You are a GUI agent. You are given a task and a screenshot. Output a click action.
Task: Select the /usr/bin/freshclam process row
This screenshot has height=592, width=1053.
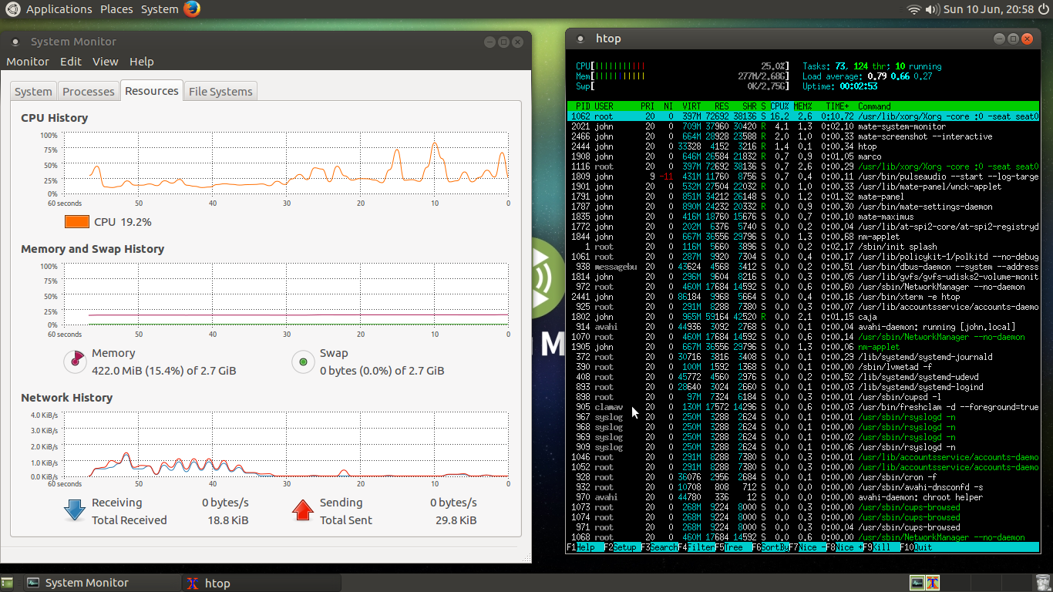(802, 407)
